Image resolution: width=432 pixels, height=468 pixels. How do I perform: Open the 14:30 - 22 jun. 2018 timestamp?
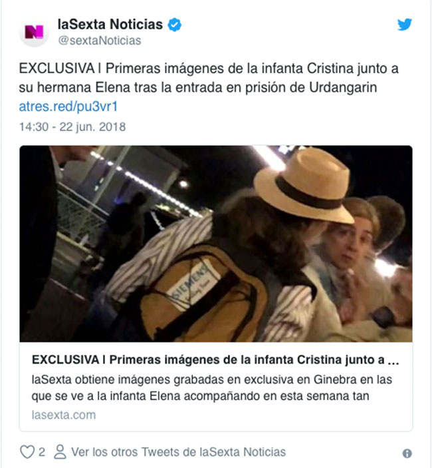pyautogui.click(x=72, y=127)
